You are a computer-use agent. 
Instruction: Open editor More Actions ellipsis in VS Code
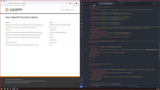click(x=158, y=3)
